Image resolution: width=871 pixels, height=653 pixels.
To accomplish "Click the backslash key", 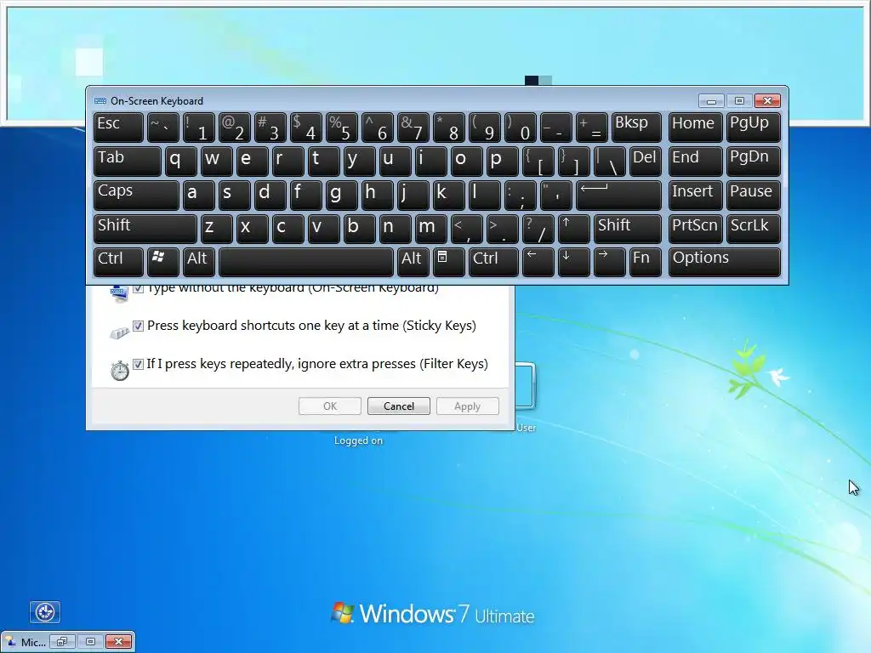I will coord(609,161).
